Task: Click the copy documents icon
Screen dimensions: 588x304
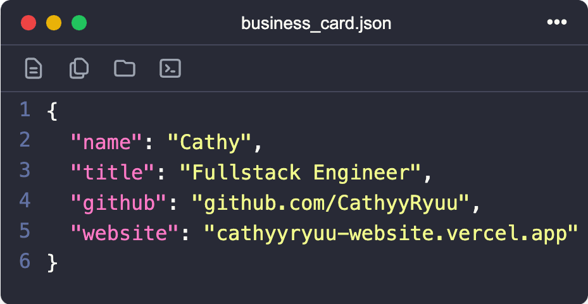Action: (x=79, y=68)
